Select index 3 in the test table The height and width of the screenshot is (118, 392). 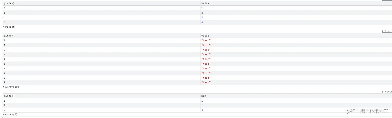tap(4, 54)
